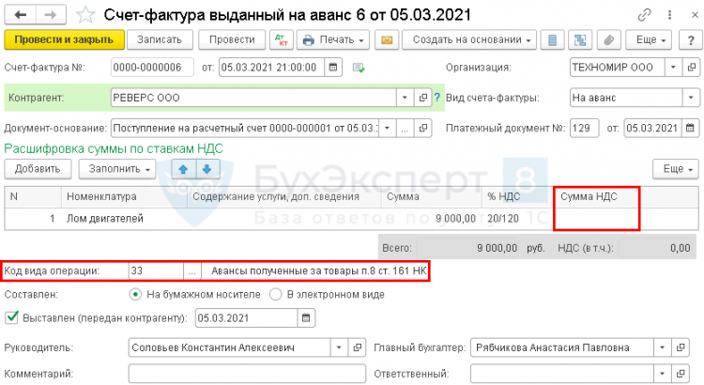Expand the Документ-основание dropdown arrow
This screenshot has width=704, height=385.
tap(387, 128)
